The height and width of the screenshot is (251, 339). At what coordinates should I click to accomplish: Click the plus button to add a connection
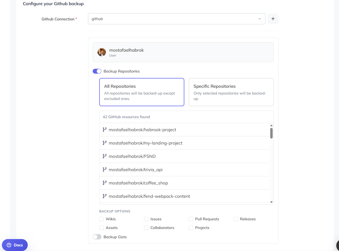pyautogui.click(x=273, y=19)
